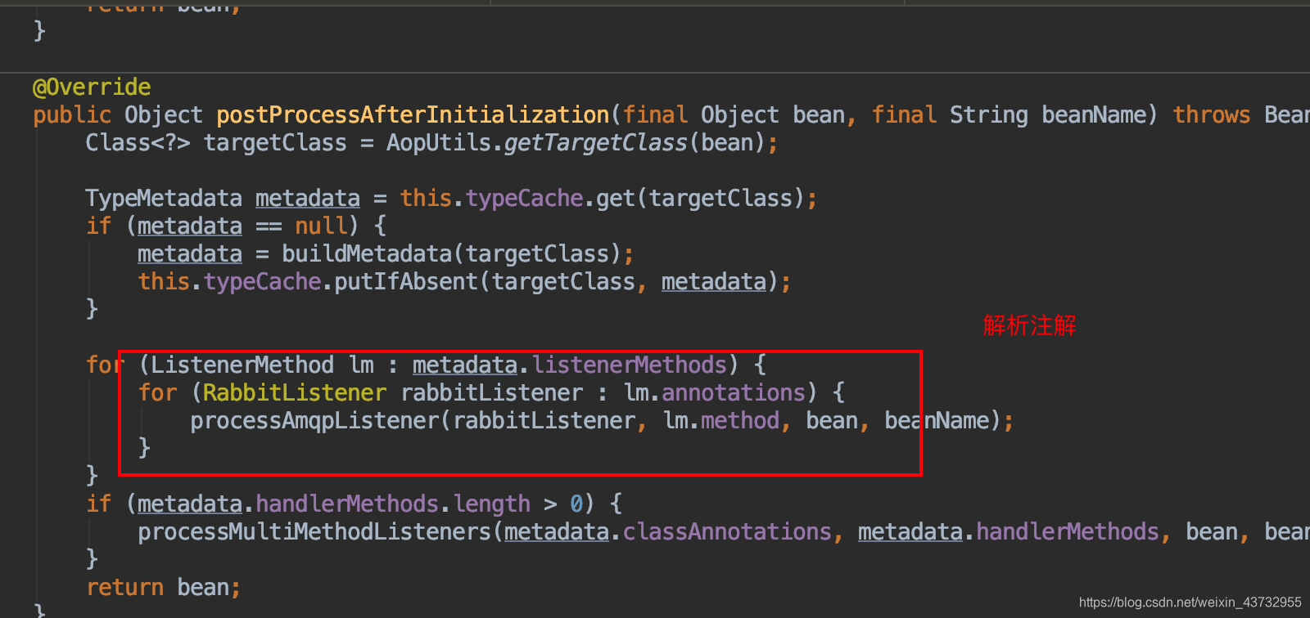Click 'handlerMethods.length' expression

[x=393, y=504]
